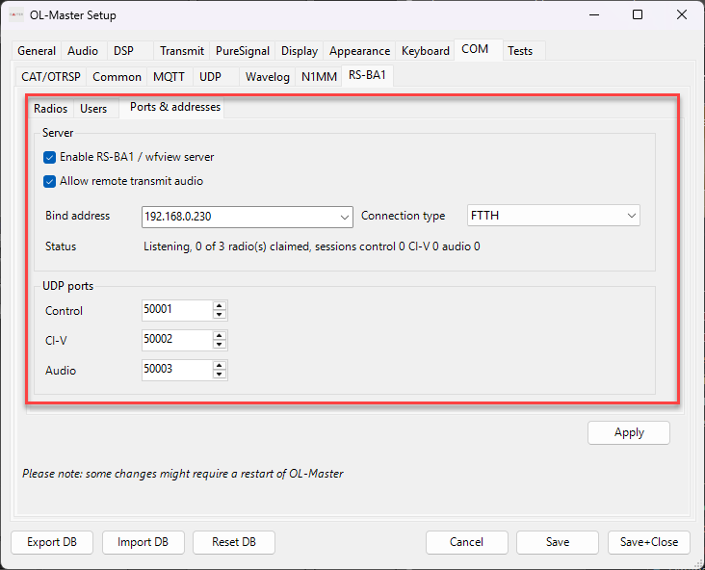Switch to the General tab
705x570 pixels.
[x=37, y=51]
